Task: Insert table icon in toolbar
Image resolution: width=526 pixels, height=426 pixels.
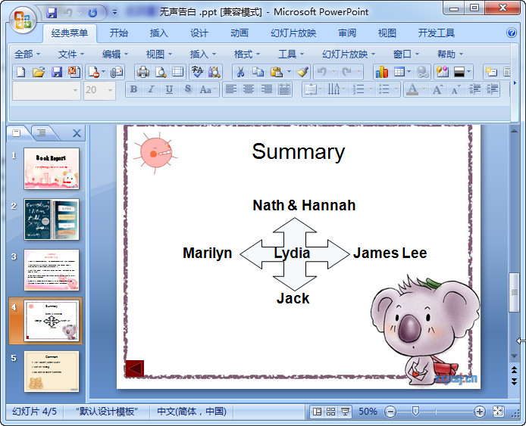Action: [x=399, y=72]
